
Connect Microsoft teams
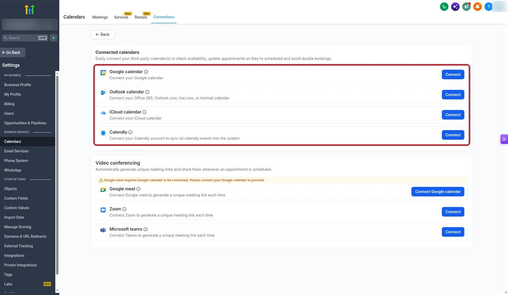pyautogui.click(x=453, y=232)
